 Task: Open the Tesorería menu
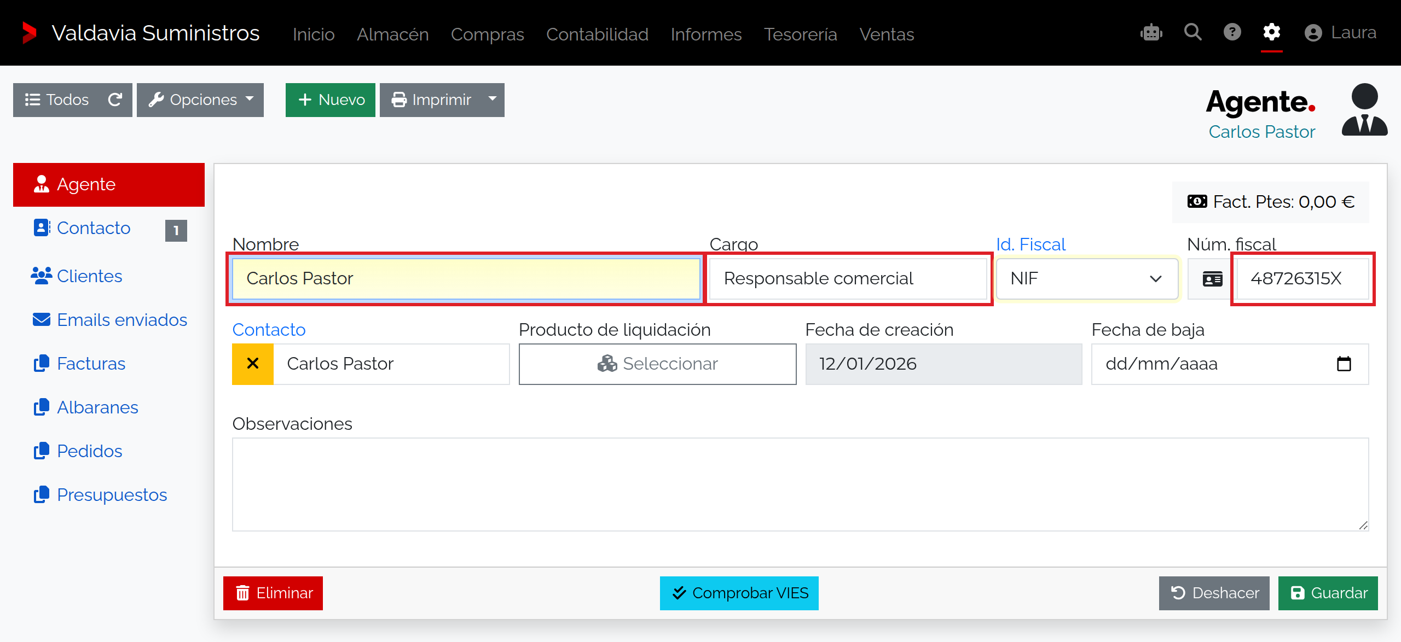click(x=801, y=34)
